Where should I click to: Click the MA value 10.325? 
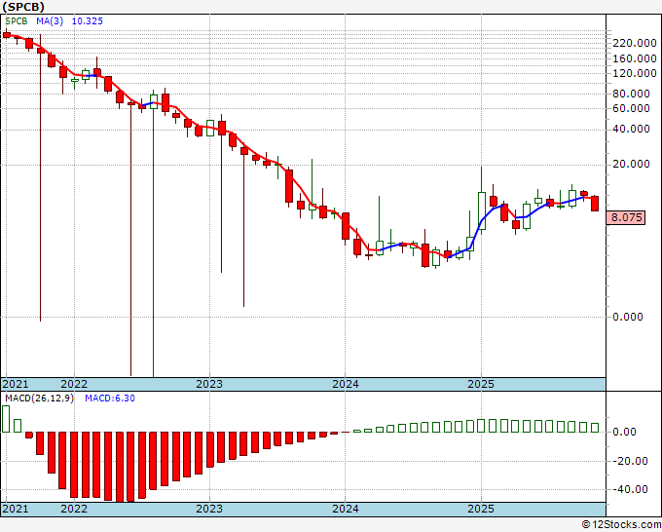88,21
